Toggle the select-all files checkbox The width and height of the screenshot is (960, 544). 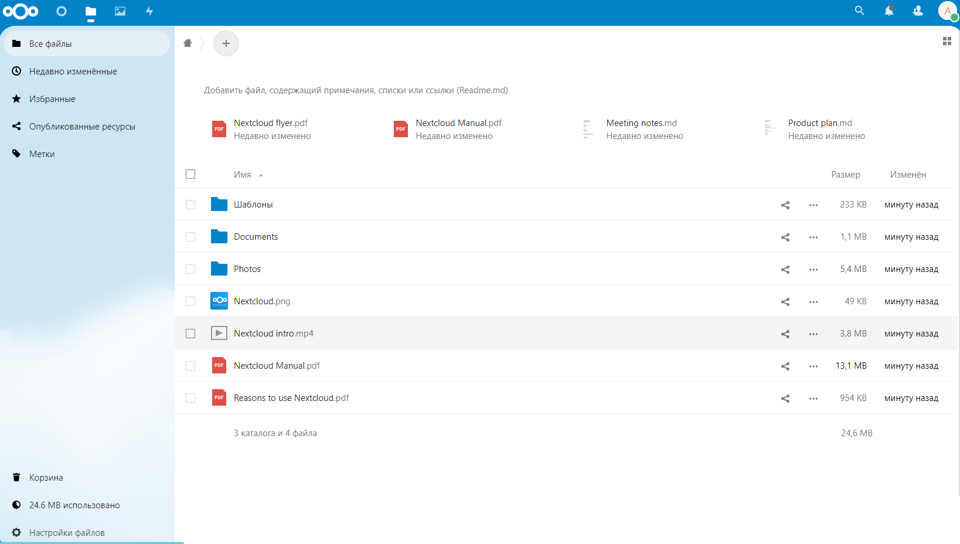coord(190,174)
